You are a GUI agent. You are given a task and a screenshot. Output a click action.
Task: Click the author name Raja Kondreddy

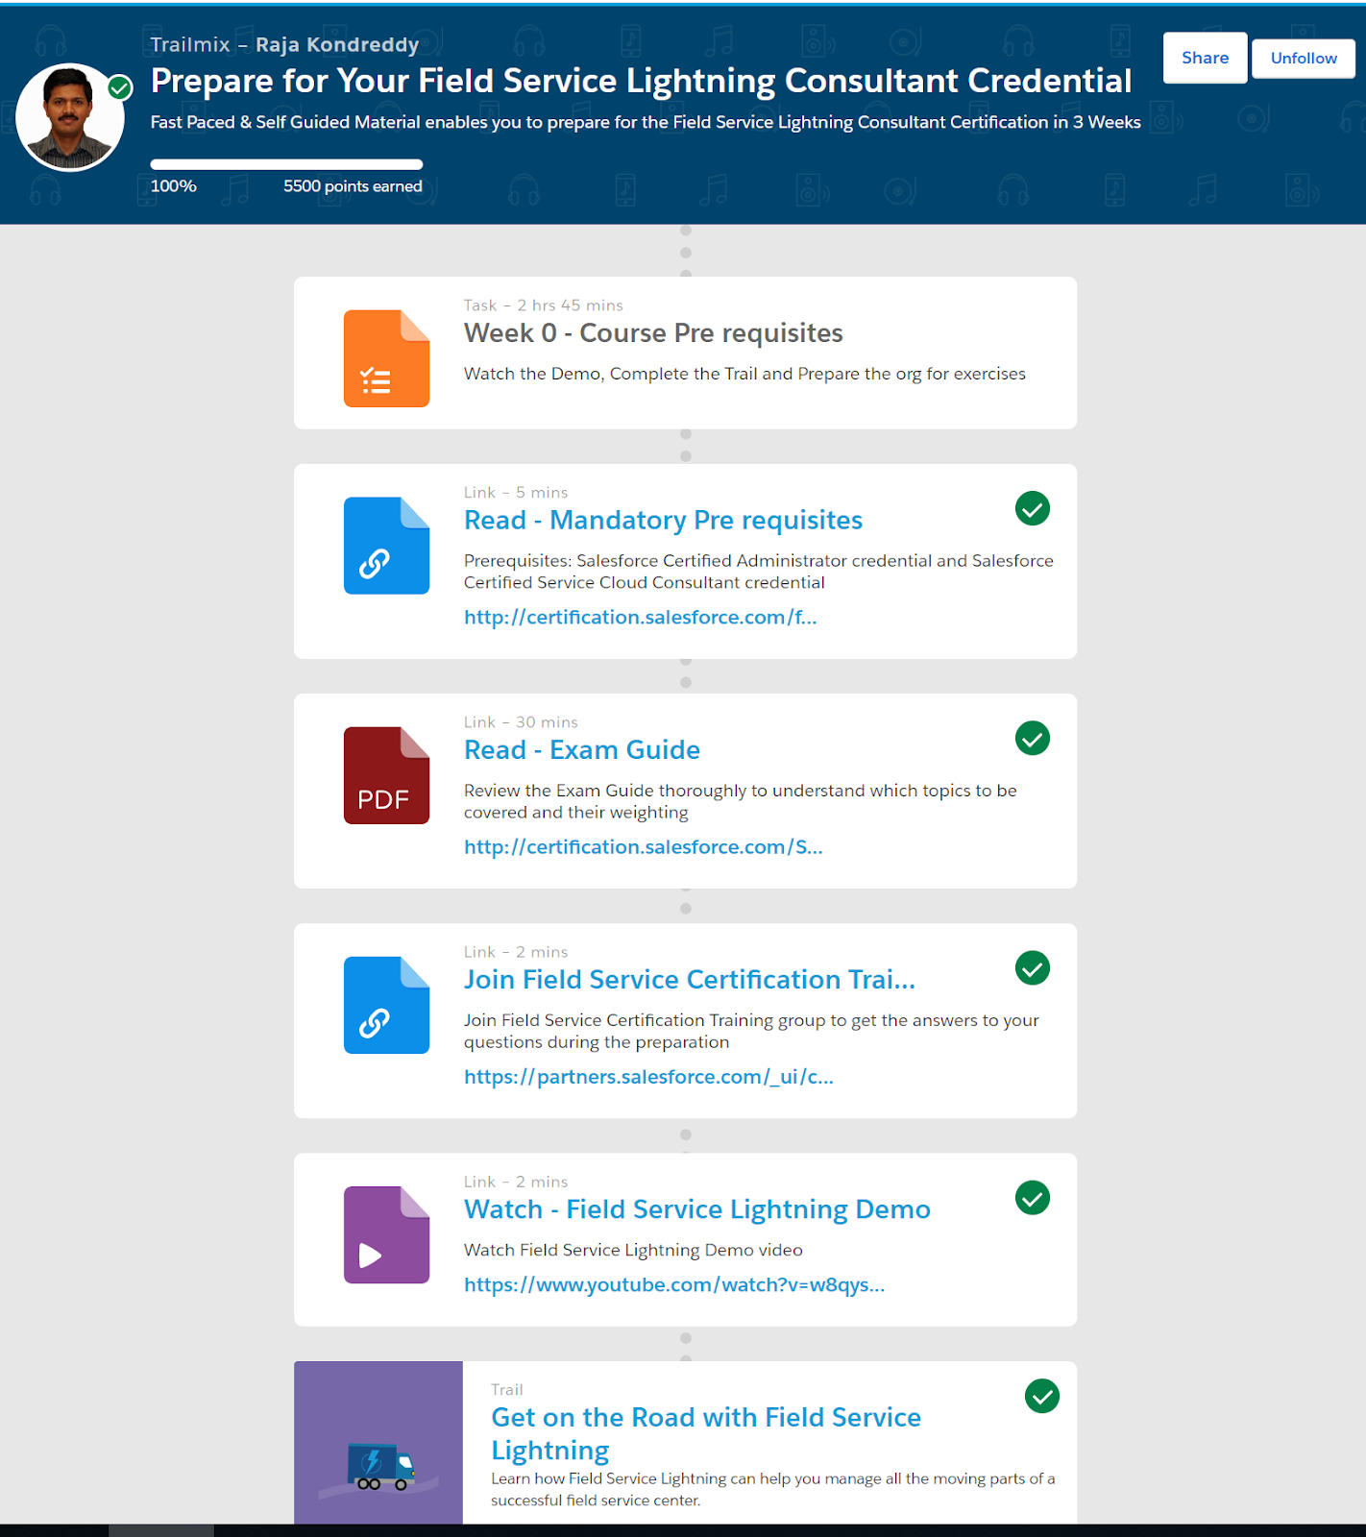[x=337, y=44]
